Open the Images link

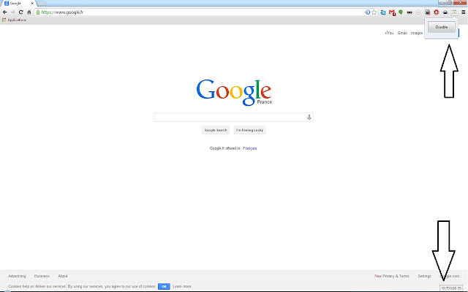point(417,33)
